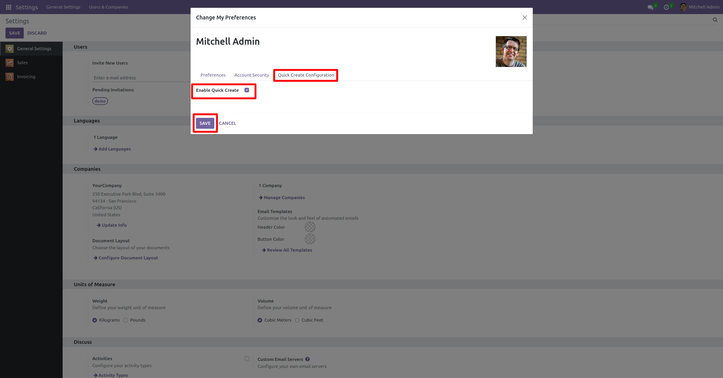This screenshot has width=723, height=378.
Task: Switch to the Preferences tab
Action: 213,75
